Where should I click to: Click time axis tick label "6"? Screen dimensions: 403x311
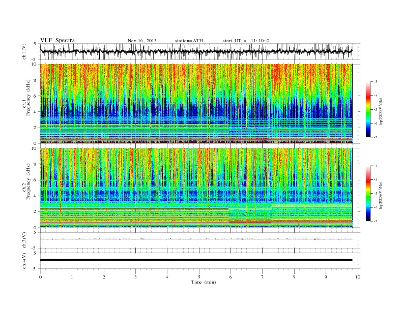(x=231, y=277)
